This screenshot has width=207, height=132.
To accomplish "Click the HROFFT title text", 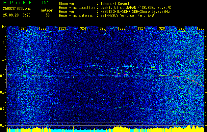I will coord(20,3).
